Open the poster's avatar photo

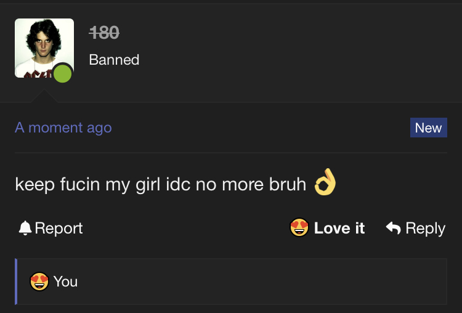[x=44, y=48]
